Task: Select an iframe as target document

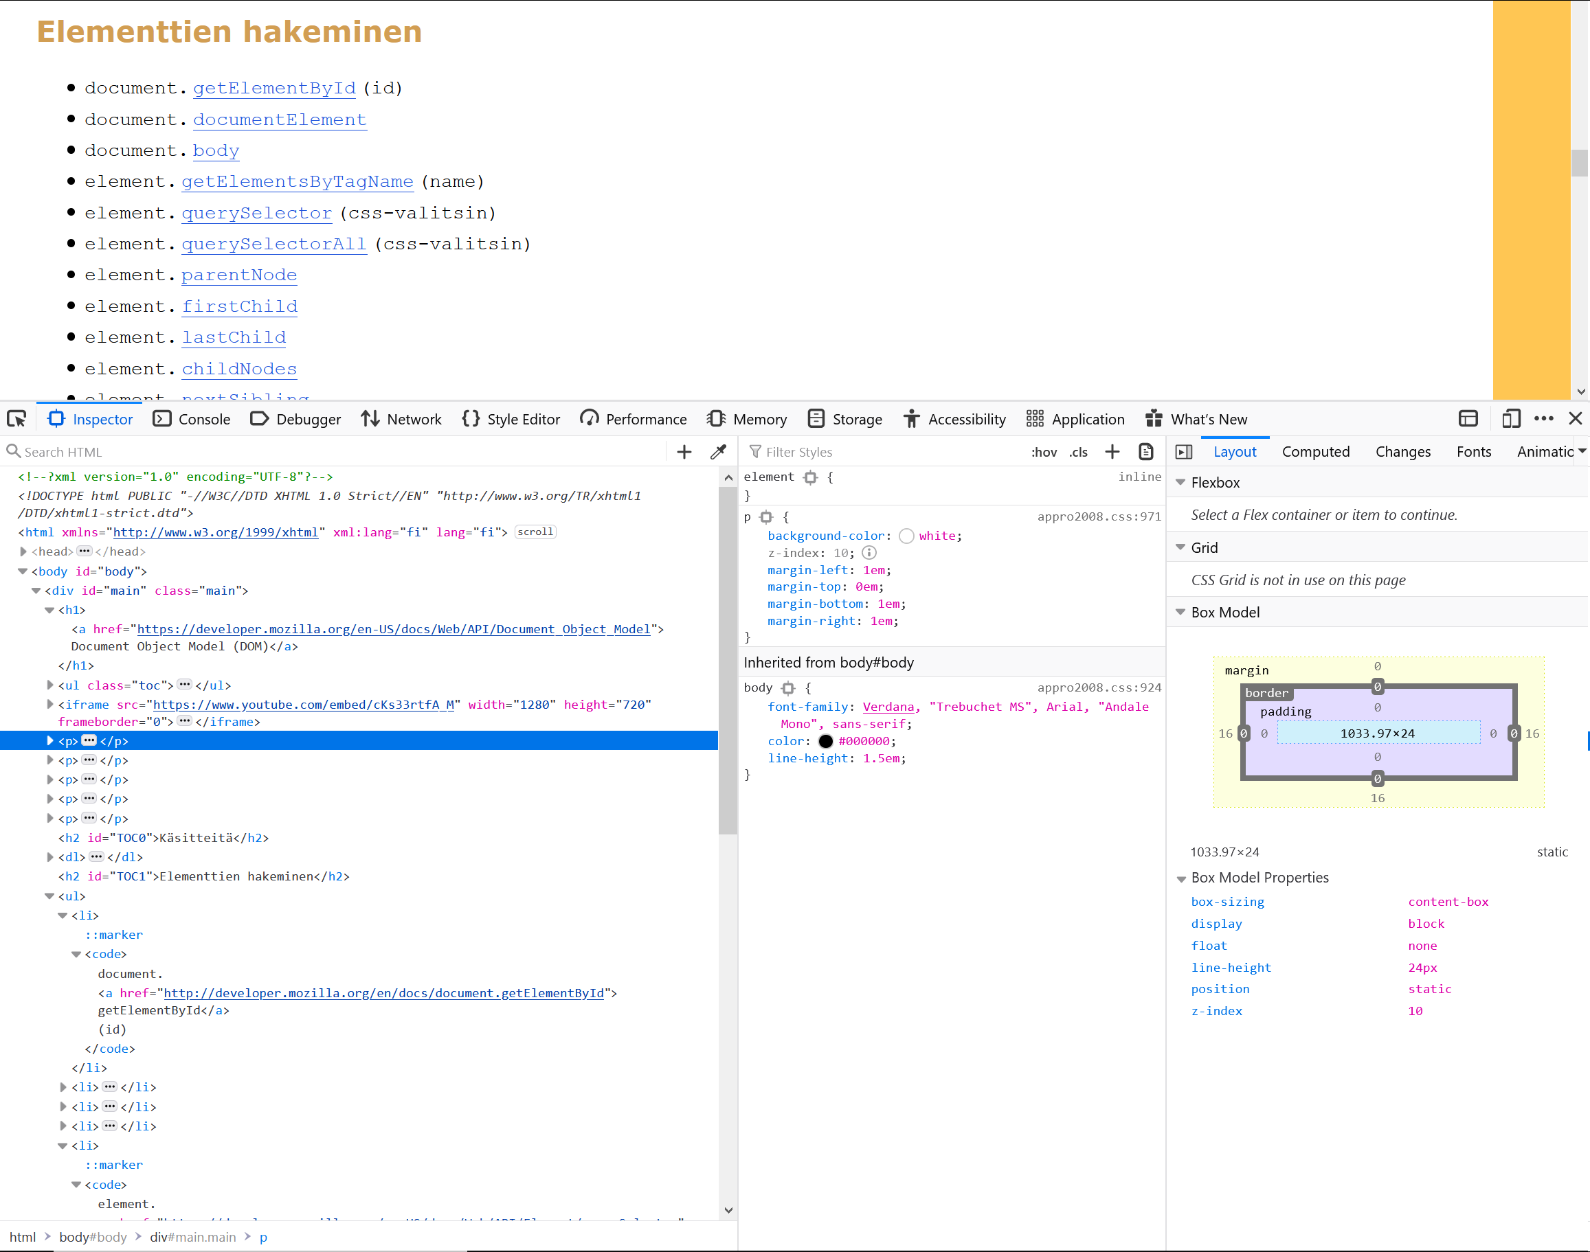Action: pos(1468,418)
